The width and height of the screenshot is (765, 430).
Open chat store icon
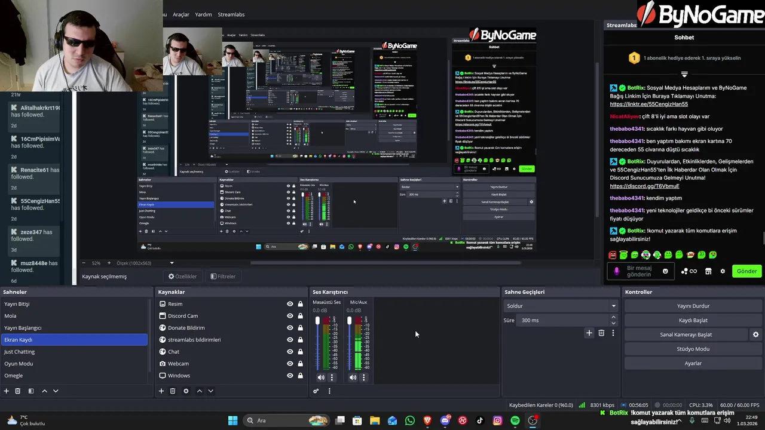click(x=708, y=271)
